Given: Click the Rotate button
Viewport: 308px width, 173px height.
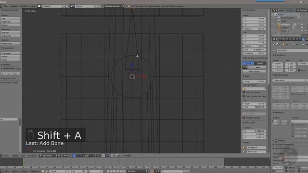Looking at the screenshot, I should tap(11, 56).
